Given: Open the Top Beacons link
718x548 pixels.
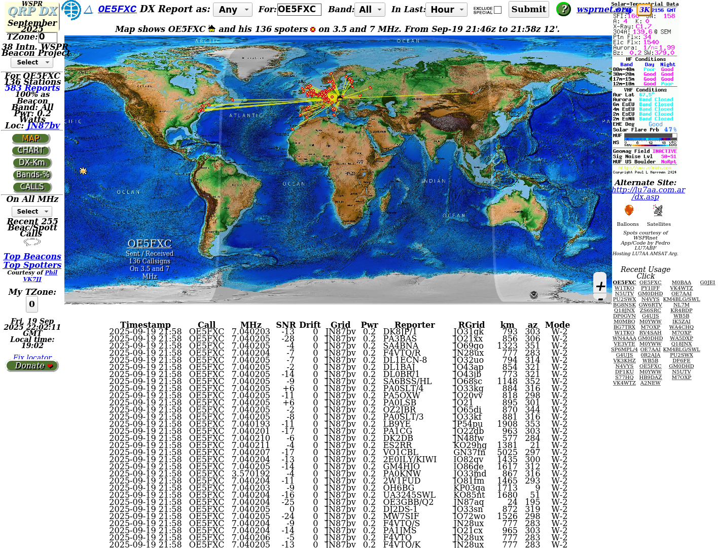Looking at the screenshot, I should pyautogui.click(x=32, y=257).
